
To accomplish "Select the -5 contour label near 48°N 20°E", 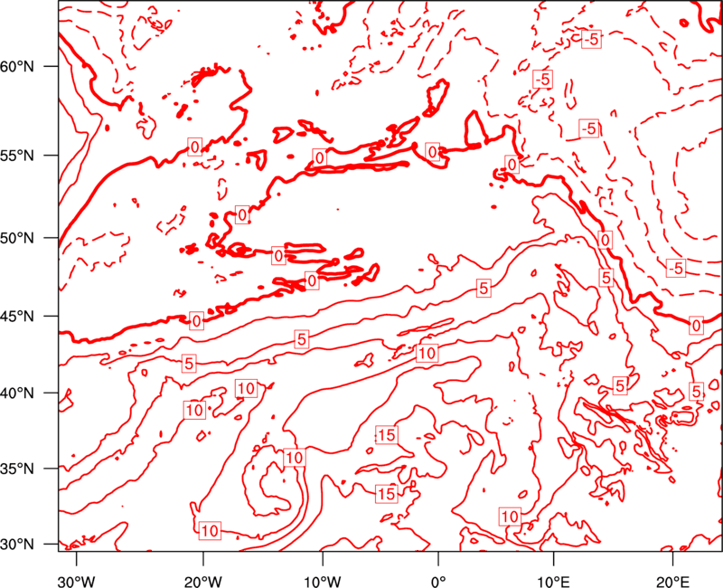I will point(676,268).
